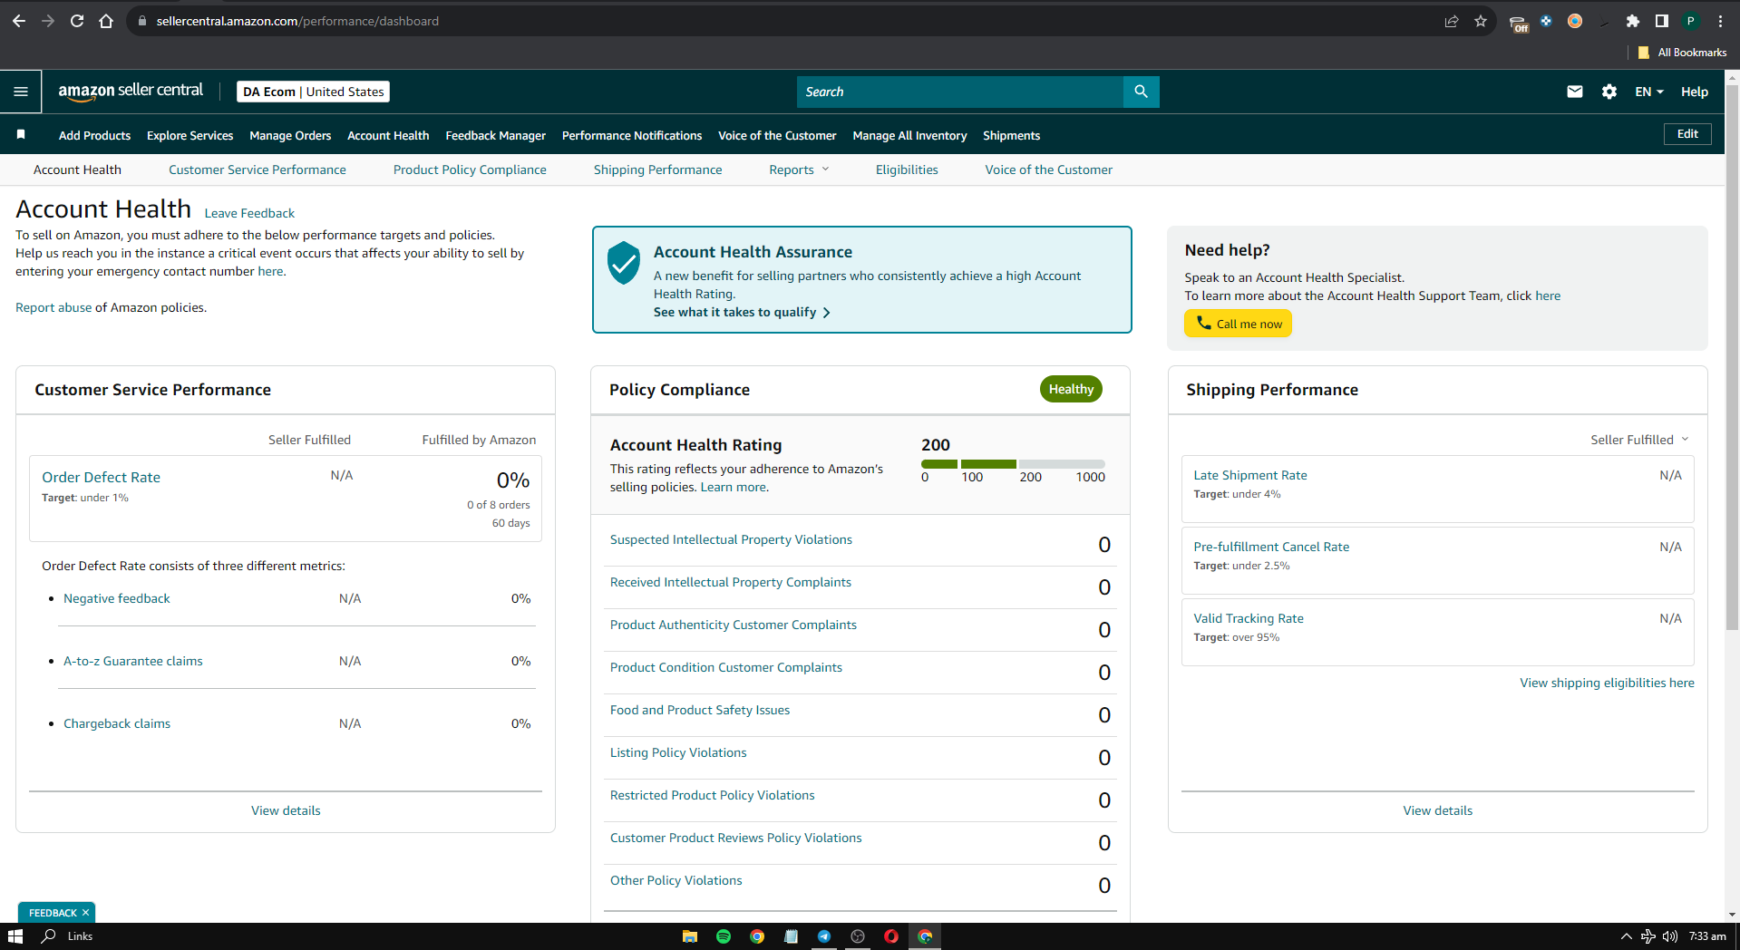This screenshot has width=1740, height=950.
Task: Expand the Reports dropdown menu
Action: pyautogui.click(x=799, y=170)
